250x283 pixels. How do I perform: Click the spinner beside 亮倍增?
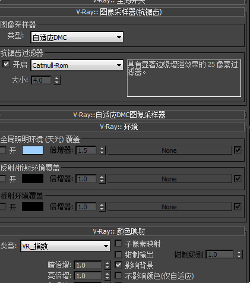click(107, 276)
